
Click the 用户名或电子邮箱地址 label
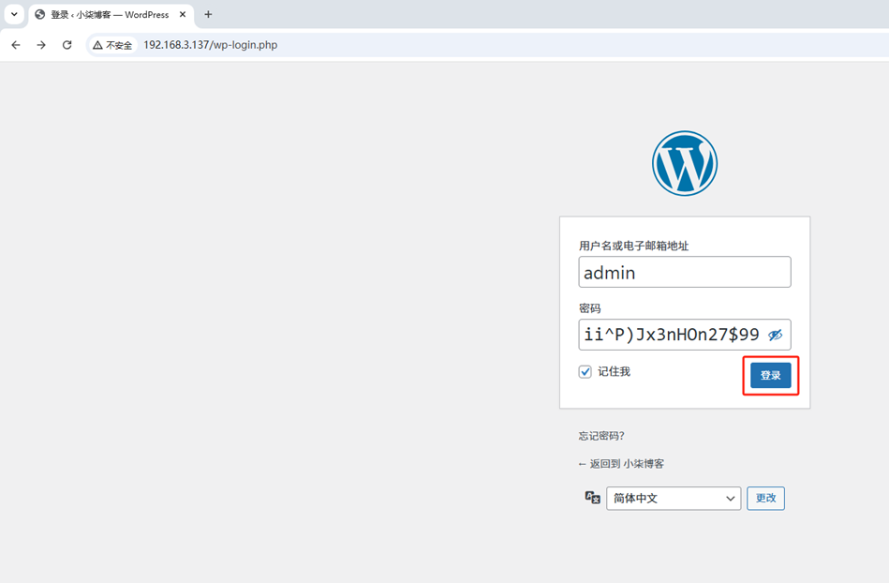click(x=633, y=246)
